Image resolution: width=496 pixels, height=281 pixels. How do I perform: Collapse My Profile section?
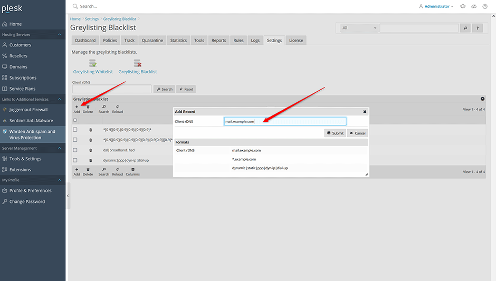(x=60, y=180)
